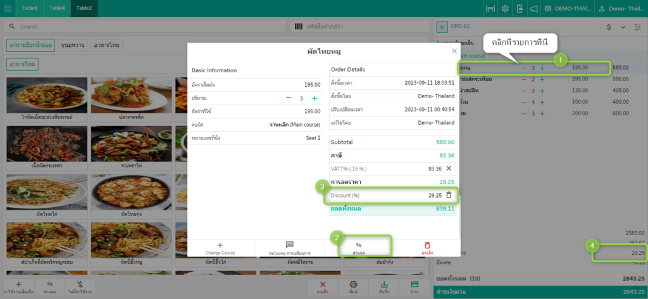Screen dimensions: 648x299
Task: Open the megaphone announcements icon
Action: [533, 9]
